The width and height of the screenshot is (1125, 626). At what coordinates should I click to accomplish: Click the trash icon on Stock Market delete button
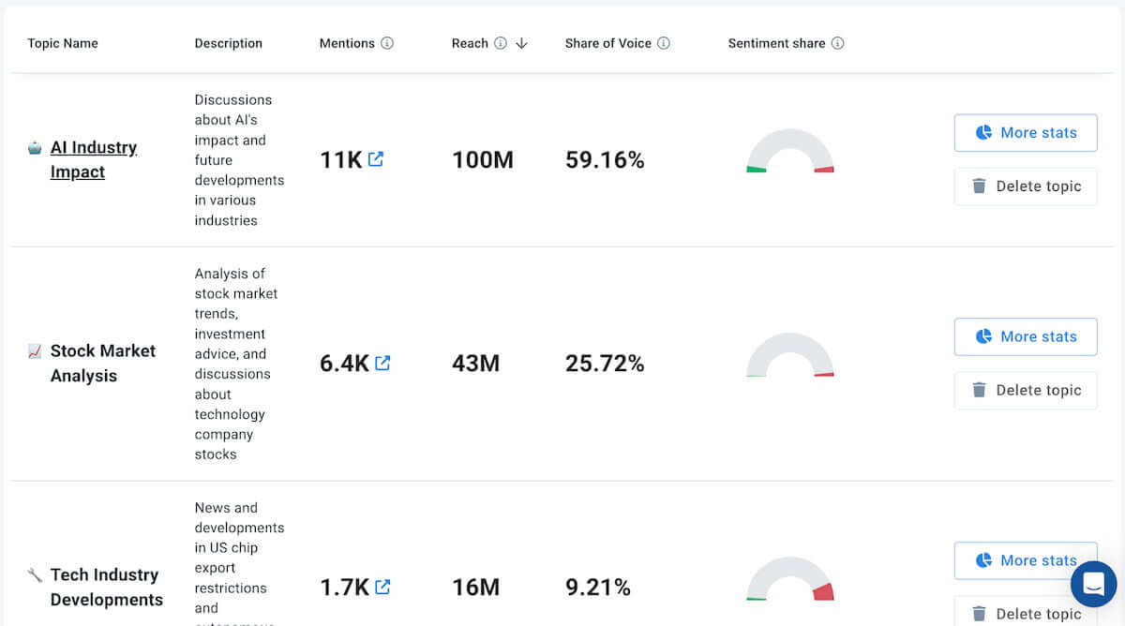coord(978,390)
